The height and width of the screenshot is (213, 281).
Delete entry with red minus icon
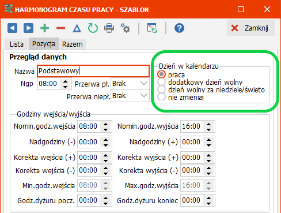click(60, 28)
